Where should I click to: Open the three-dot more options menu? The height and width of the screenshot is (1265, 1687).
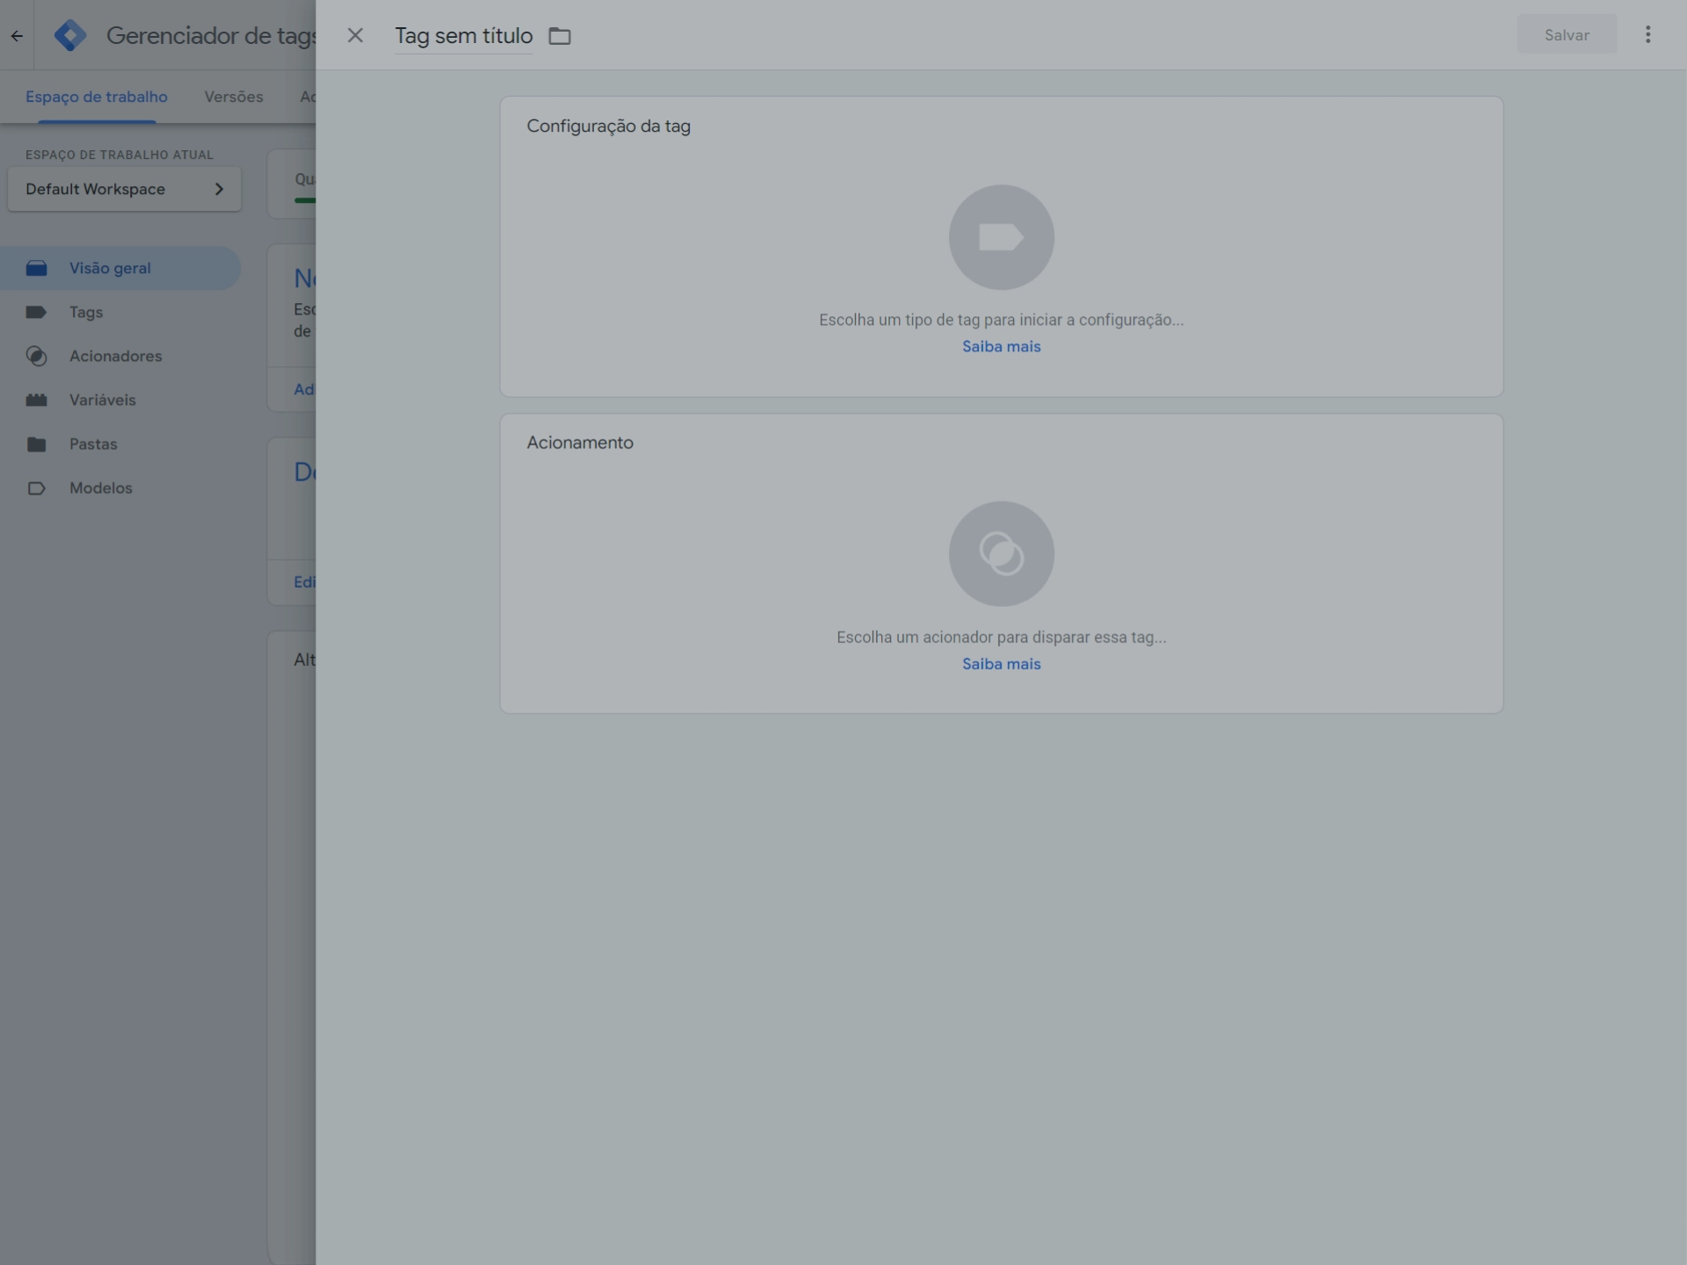point(1647,34)
